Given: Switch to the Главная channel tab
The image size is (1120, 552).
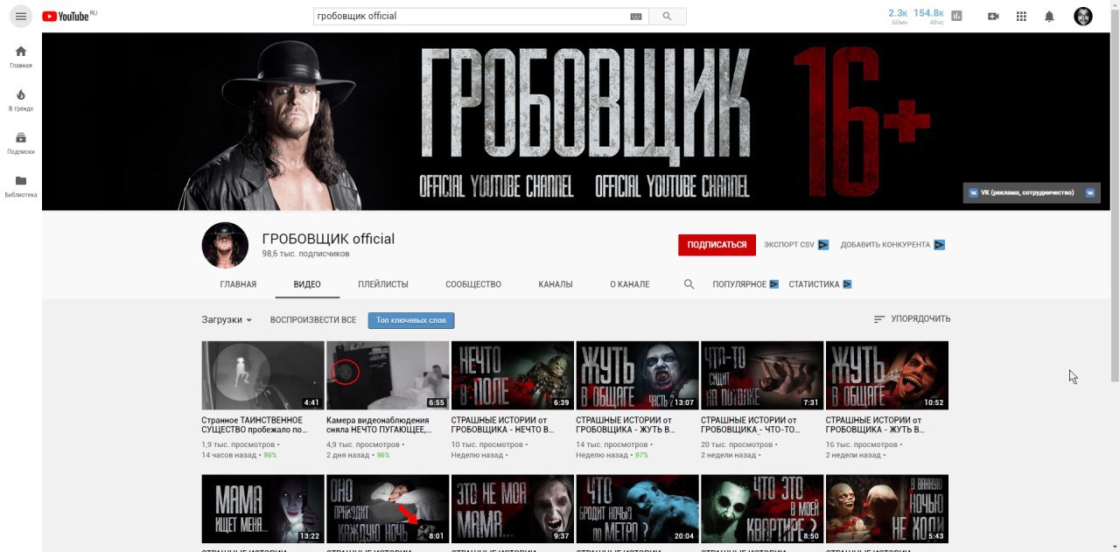Looking at the screenshot, I should point(238,284).
